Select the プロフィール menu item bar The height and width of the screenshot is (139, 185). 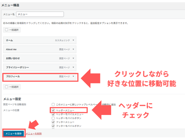[x=29, y=77]
